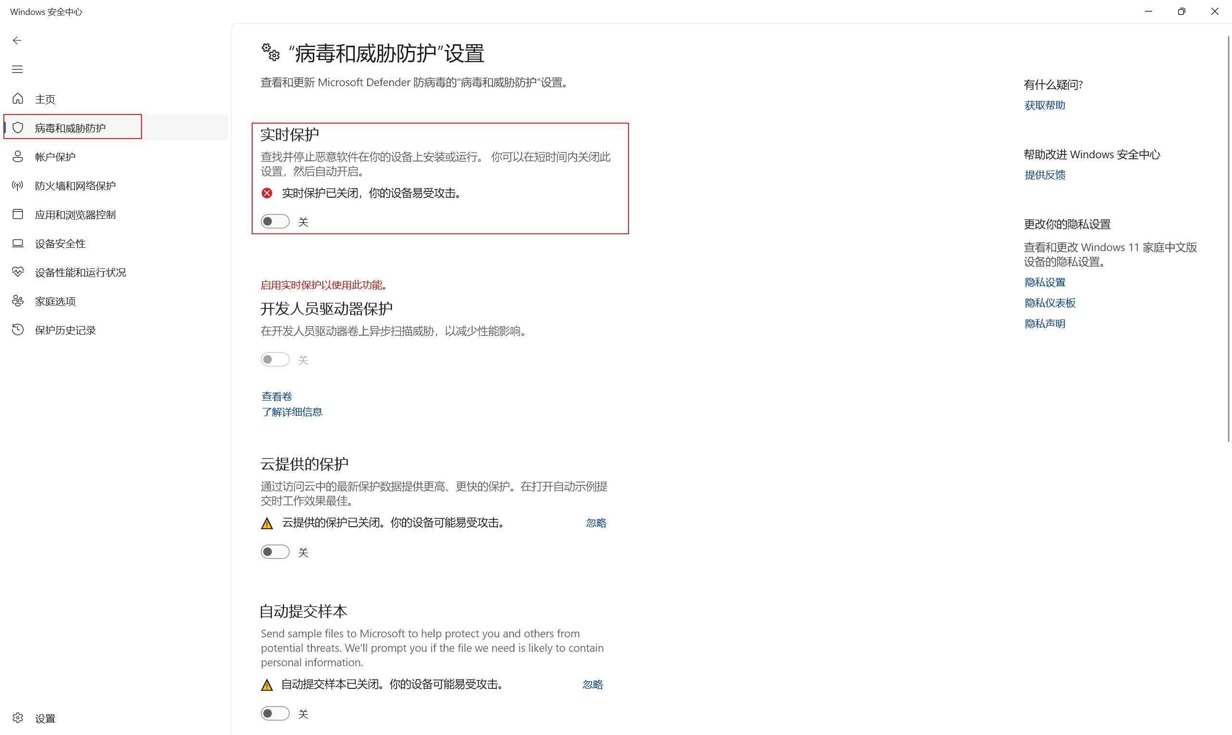
Task: Select 病毒和威胁防护 in the sidebar
Action: point(116,128)
